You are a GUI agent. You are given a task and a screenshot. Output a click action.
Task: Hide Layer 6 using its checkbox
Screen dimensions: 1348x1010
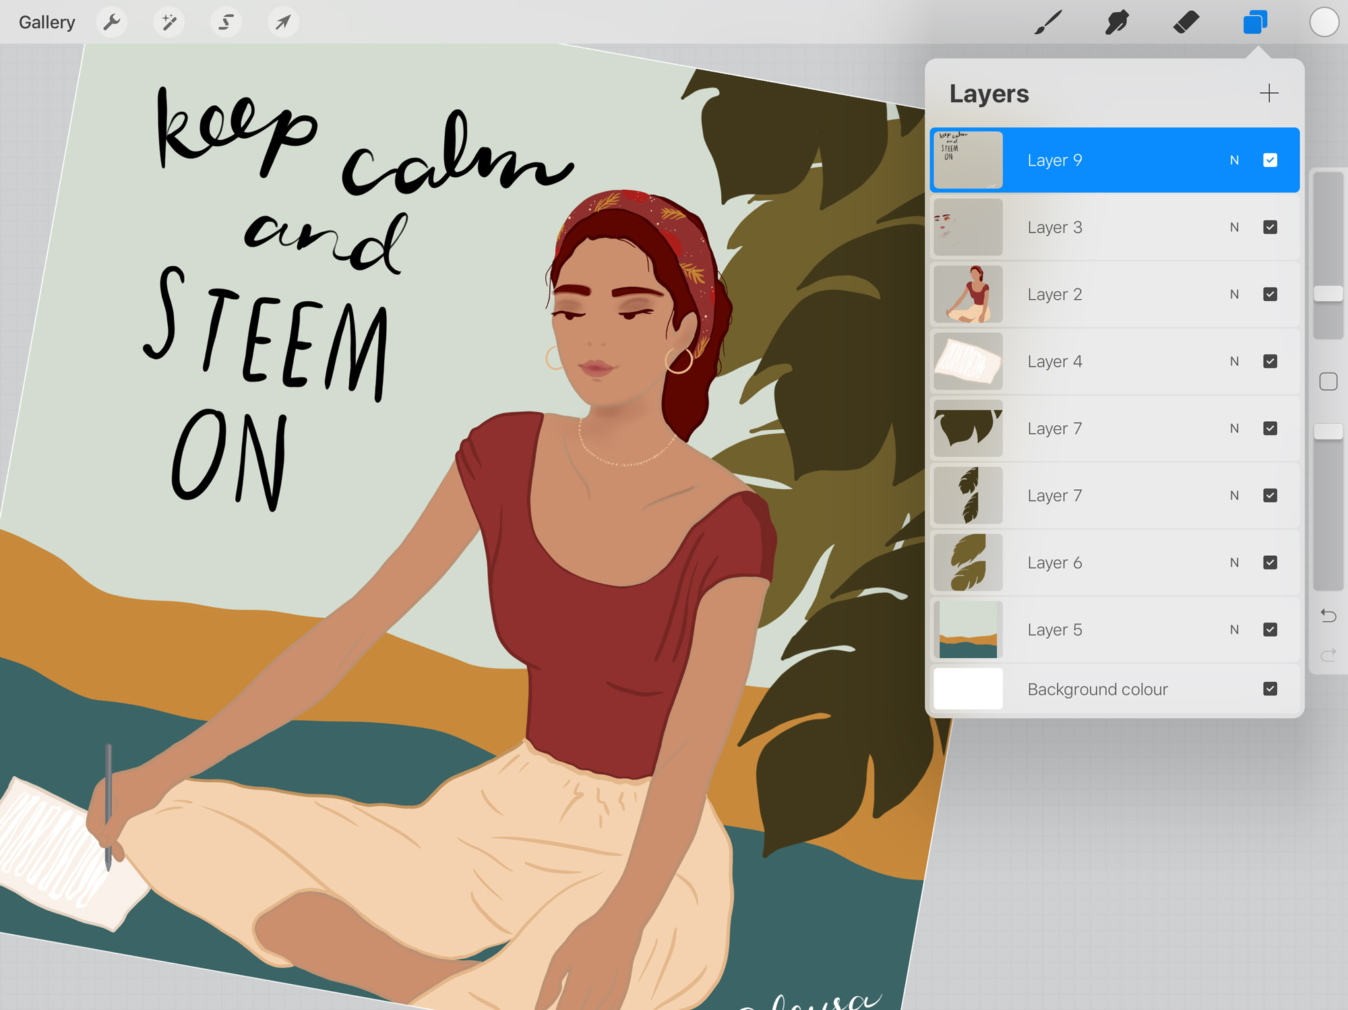coord(1270,563)
